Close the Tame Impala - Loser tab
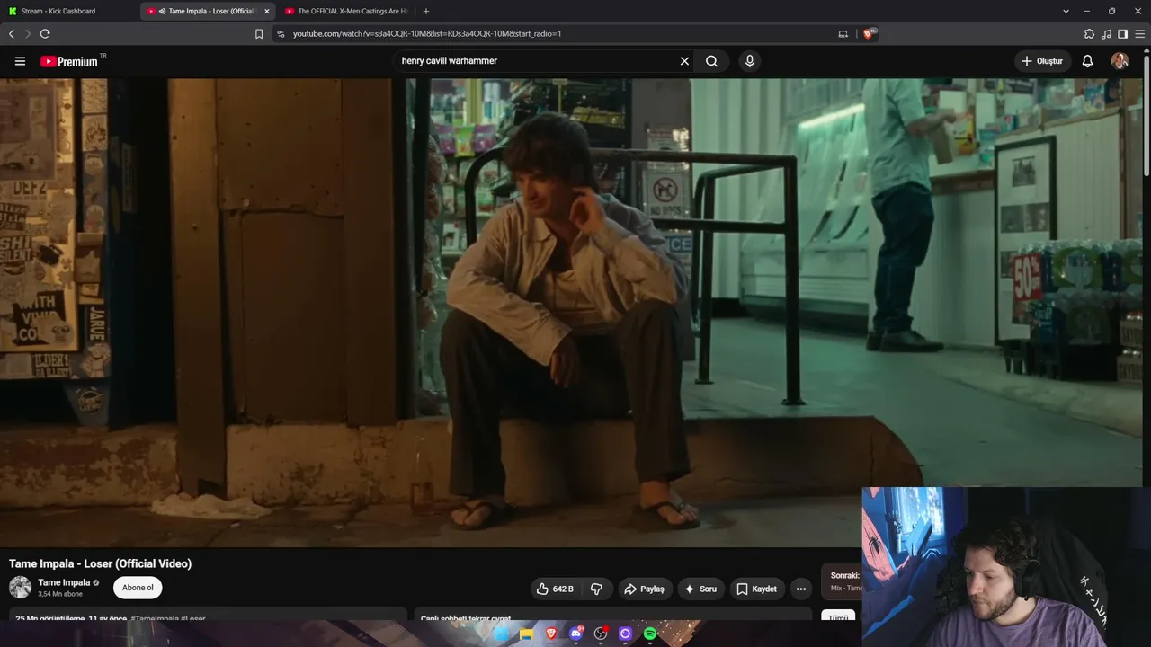The height and width of the screenshot is (647, 1151). (266, 11)
